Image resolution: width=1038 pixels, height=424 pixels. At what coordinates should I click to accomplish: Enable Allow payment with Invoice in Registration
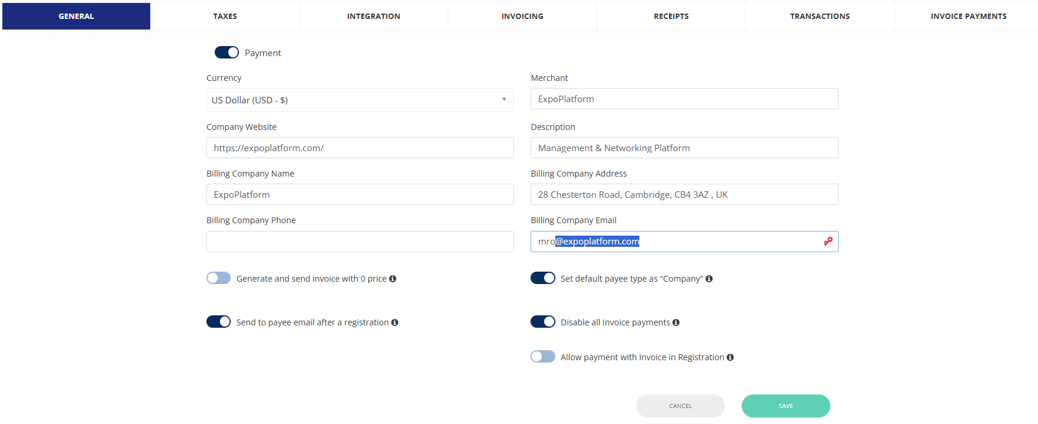pyautogui.click(x=543, y=357)
